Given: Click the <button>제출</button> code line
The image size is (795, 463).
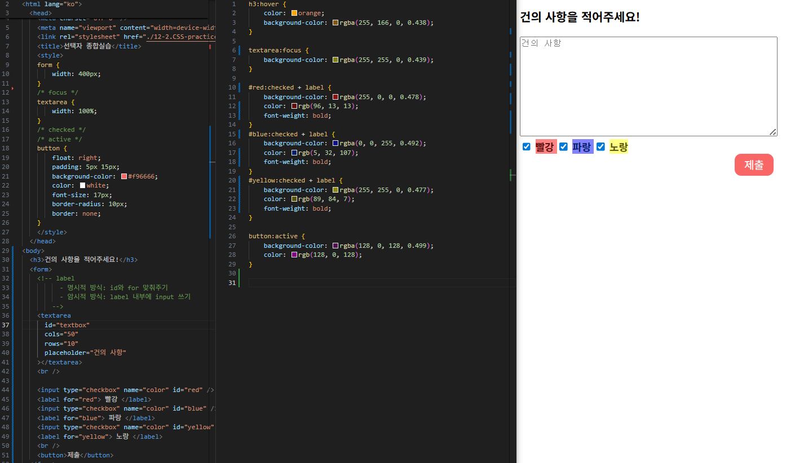Looking at the screenshot, I should 75,455.
